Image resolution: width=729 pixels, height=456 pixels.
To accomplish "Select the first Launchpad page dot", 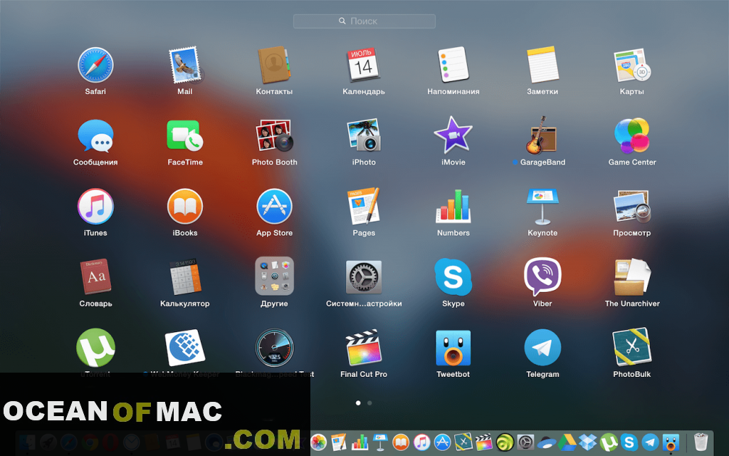I will [x=358, y=403].
